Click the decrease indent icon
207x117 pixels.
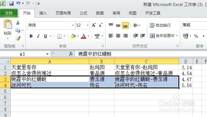(135, 36)
